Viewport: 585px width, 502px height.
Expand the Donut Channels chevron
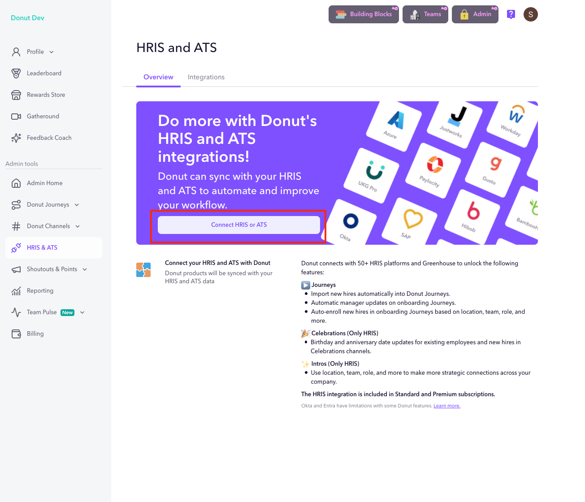[x=78, y=226]
